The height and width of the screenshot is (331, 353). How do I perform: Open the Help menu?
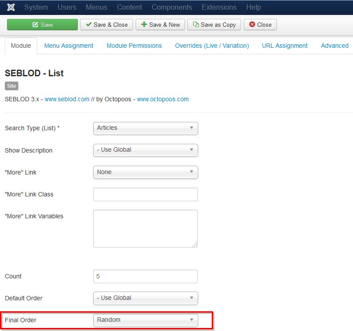(x=254, y=7)
